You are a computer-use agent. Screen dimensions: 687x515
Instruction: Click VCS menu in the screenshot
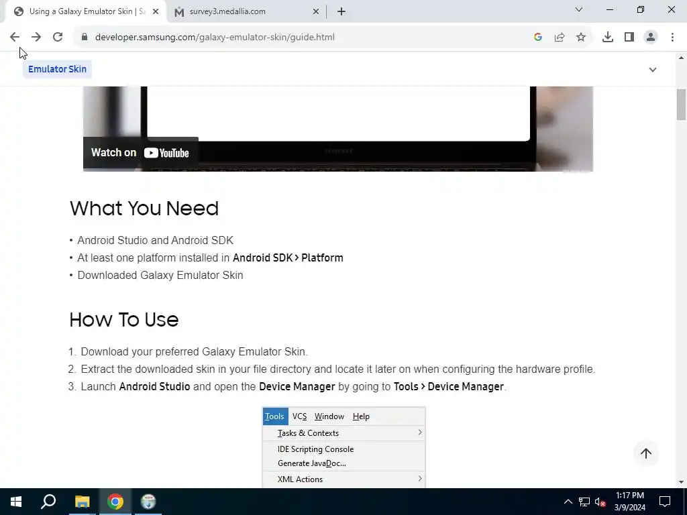pyautogui.click(x=300, y=416)
